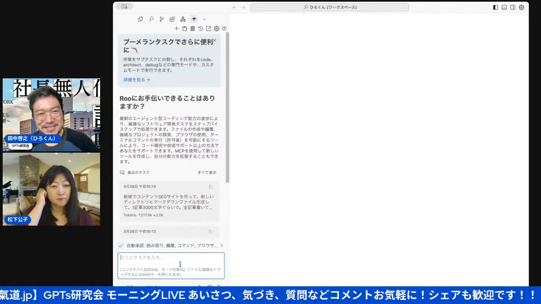Open the Explorer files icon

click(140, 19)
